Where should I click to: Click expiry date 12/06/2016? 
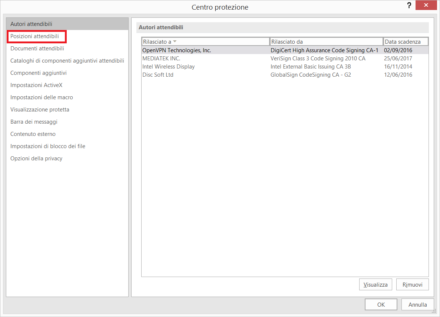398,74
